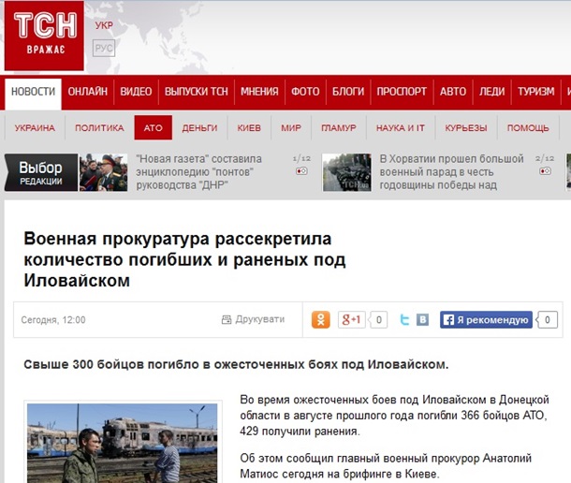571x483 pixels.
Task: Share article on VKontakte
Action: (422, 320)
